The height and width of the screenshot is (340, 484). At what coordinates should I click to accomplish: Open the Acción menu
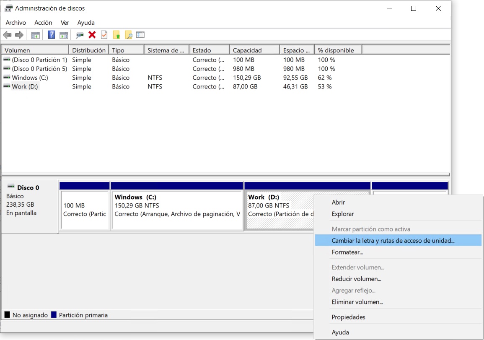pyautogui.click(x=43, y=23)
